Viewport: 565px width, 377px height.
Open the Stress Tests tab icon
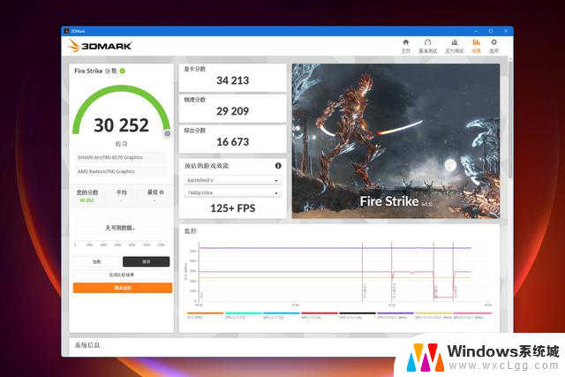455,42
